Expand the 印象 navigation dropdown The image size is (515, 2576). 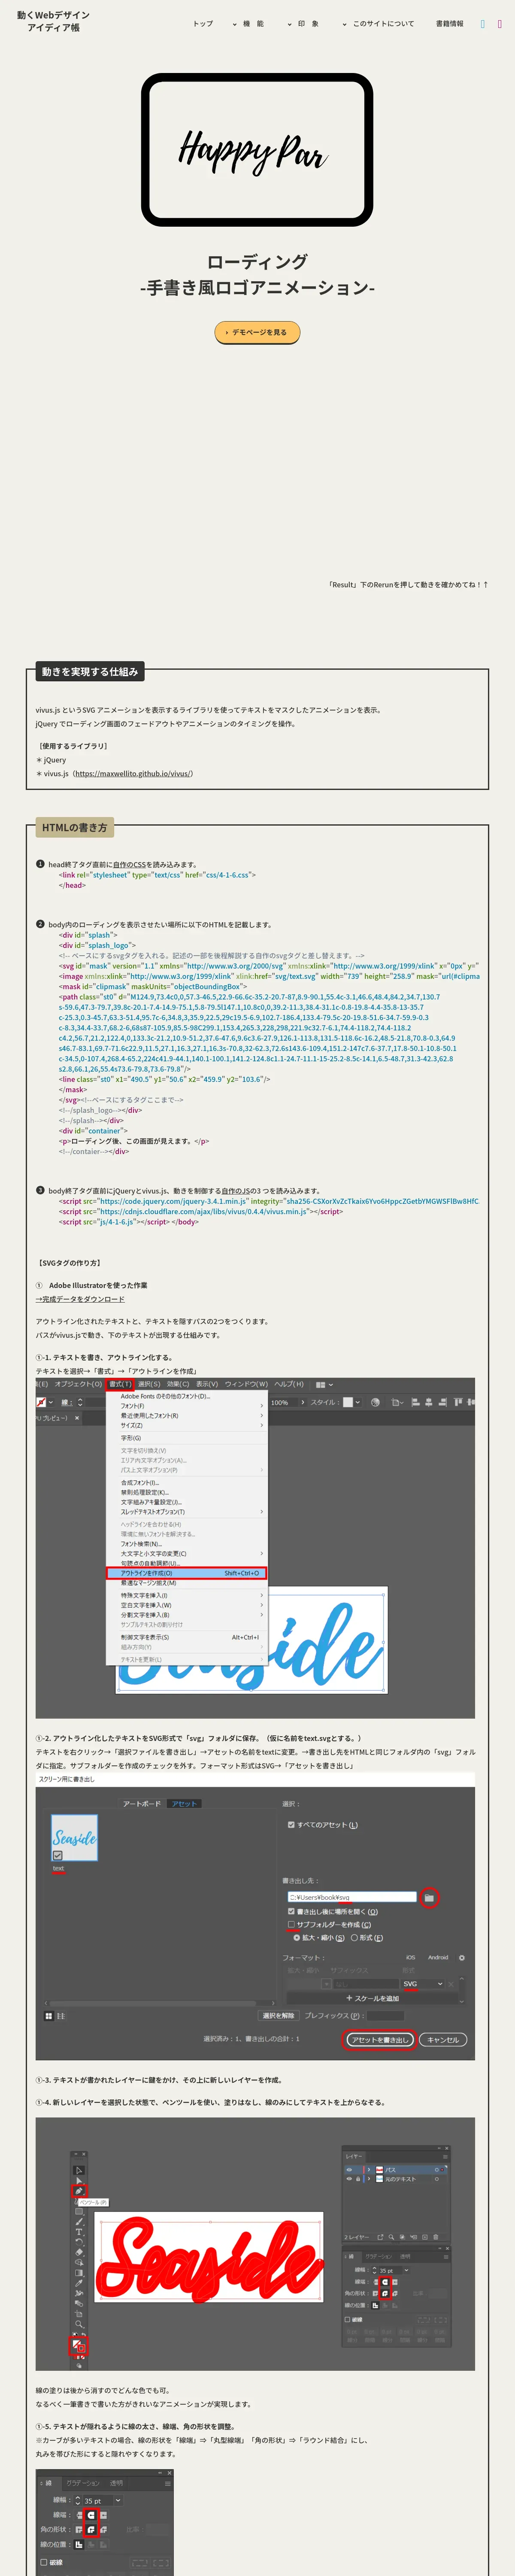(303, 24)
